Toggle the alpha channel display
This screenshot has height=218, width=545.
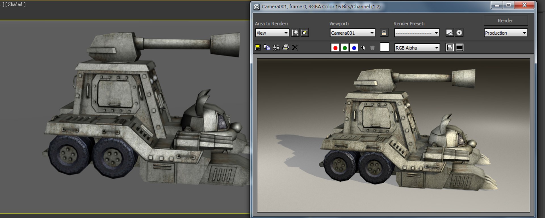point(363,48)
